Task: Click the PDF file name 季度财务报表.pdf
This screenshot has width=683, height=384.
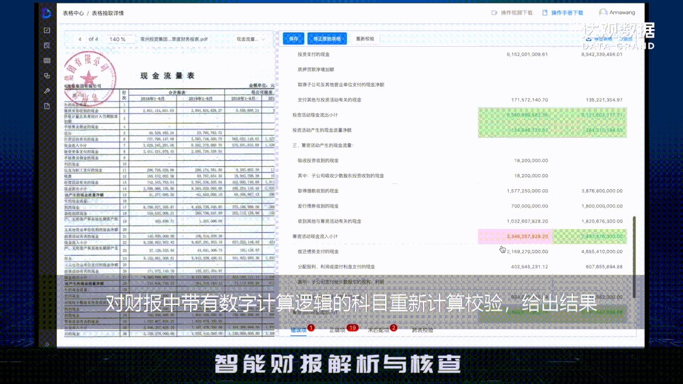Action: [x=174, y=39]
